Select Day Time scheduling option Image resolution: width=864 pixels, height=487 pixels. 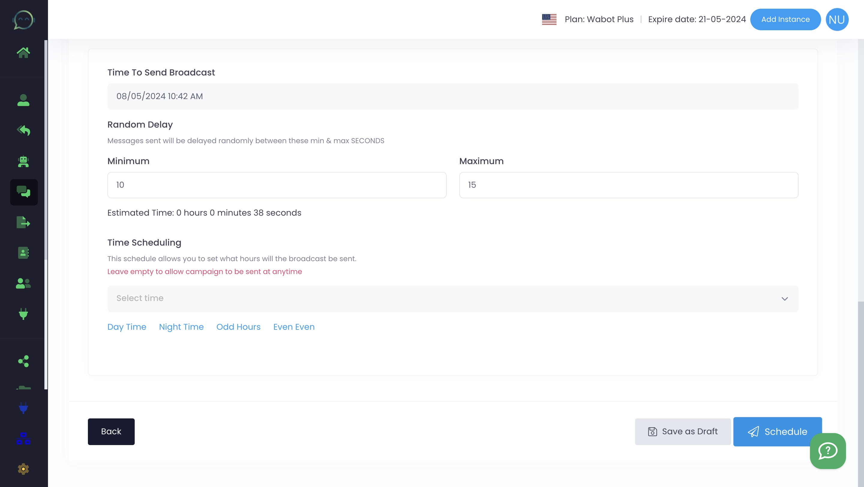click(126, 327)
